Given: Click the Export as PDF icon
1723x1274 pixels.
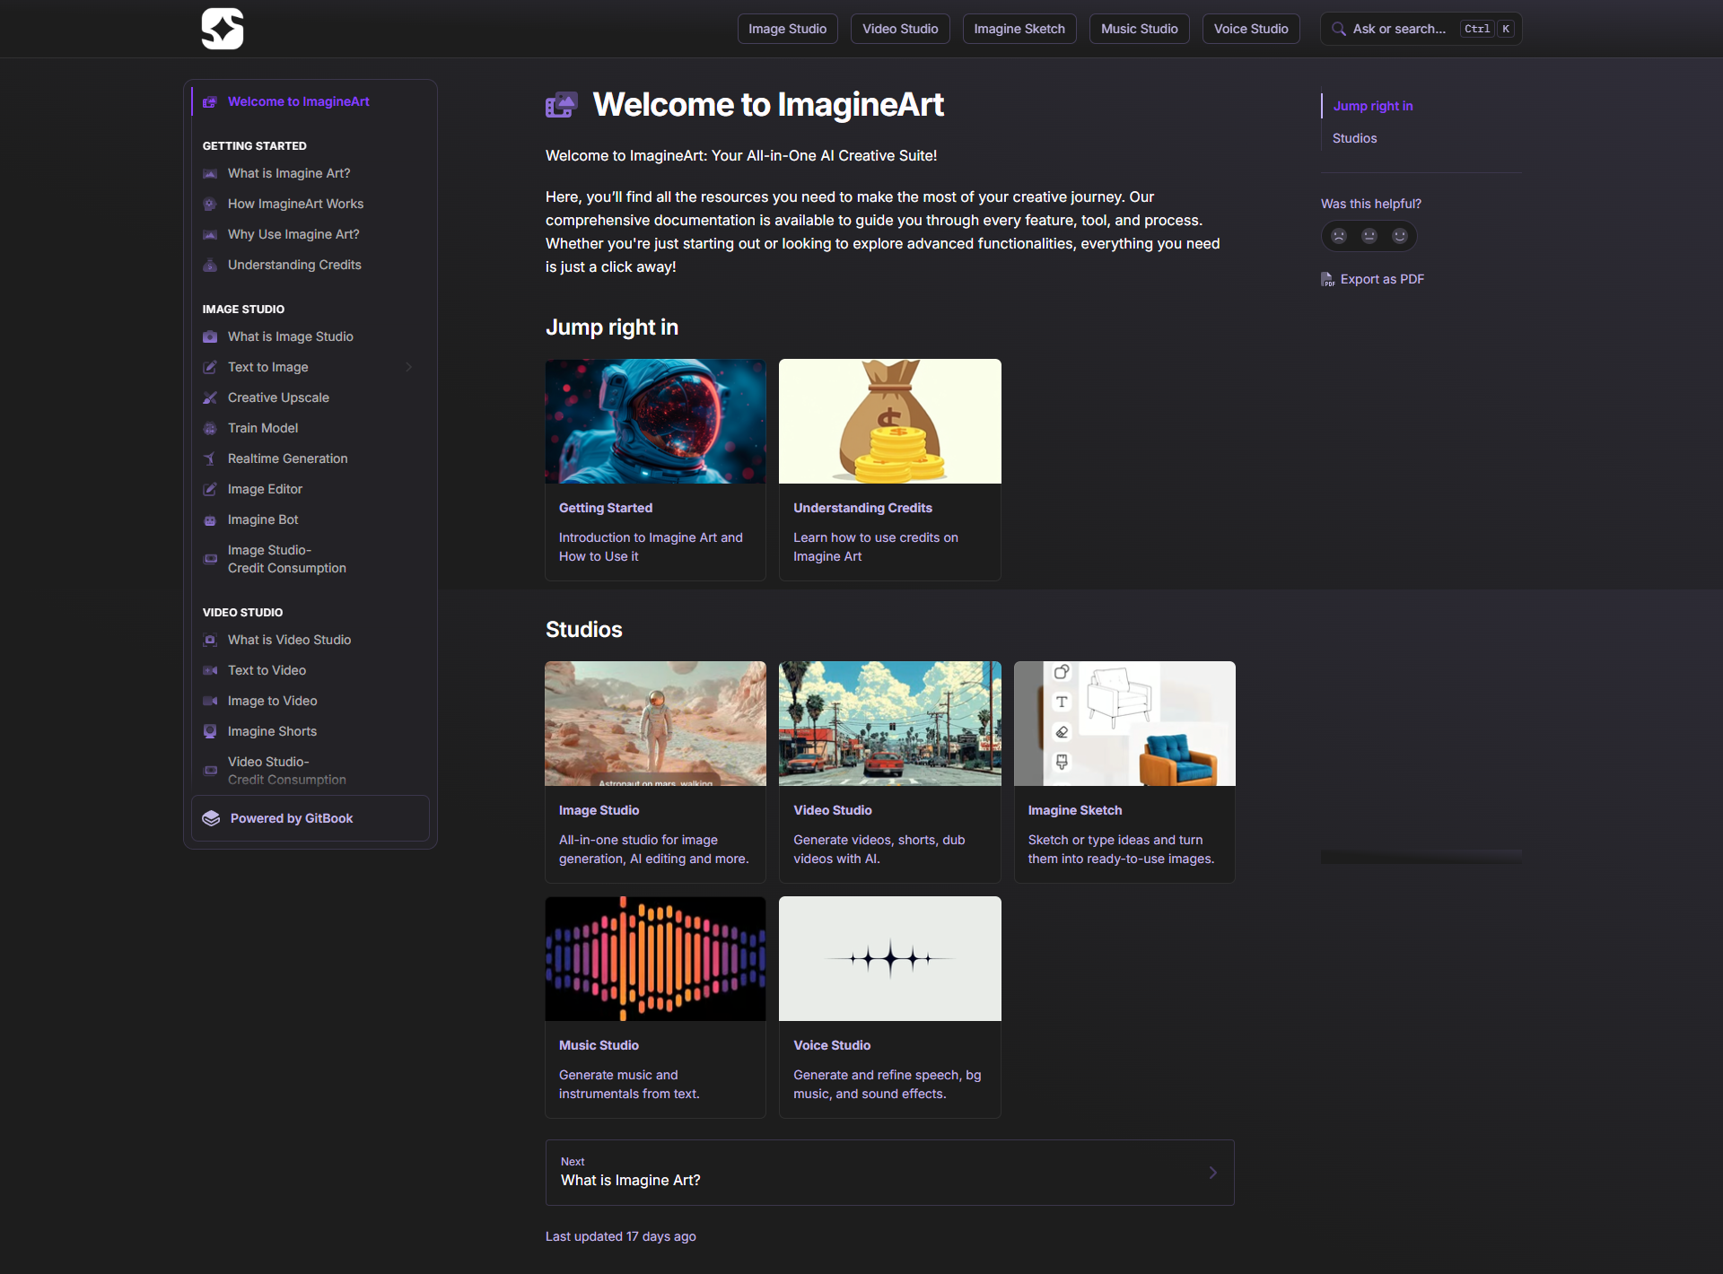Looking at the screenshot, I should tap(1327, 279).
